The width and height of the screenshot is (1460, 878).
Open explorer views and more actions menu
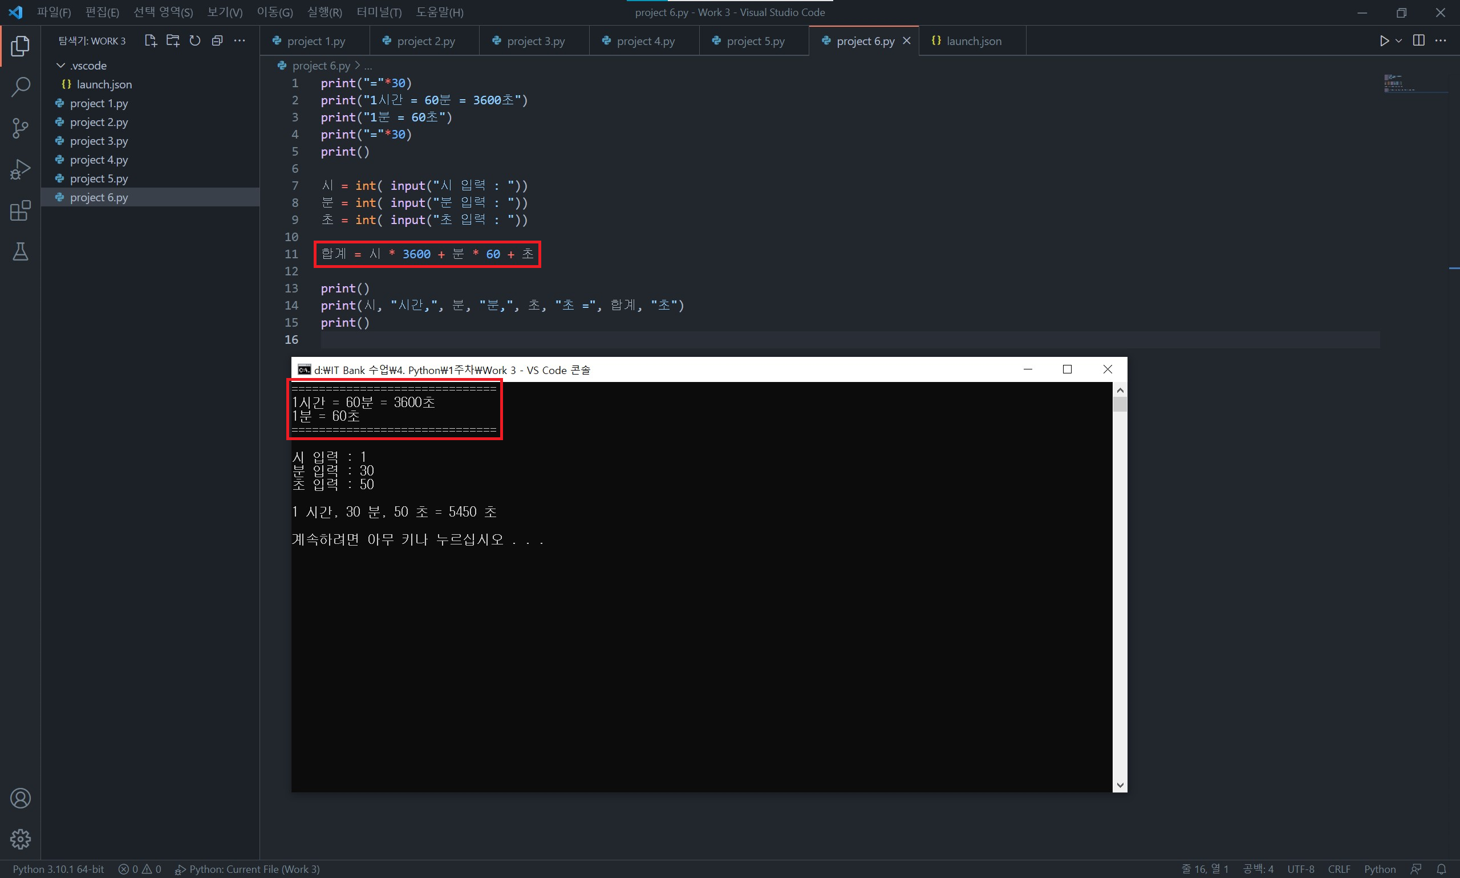tap(240, 41)
